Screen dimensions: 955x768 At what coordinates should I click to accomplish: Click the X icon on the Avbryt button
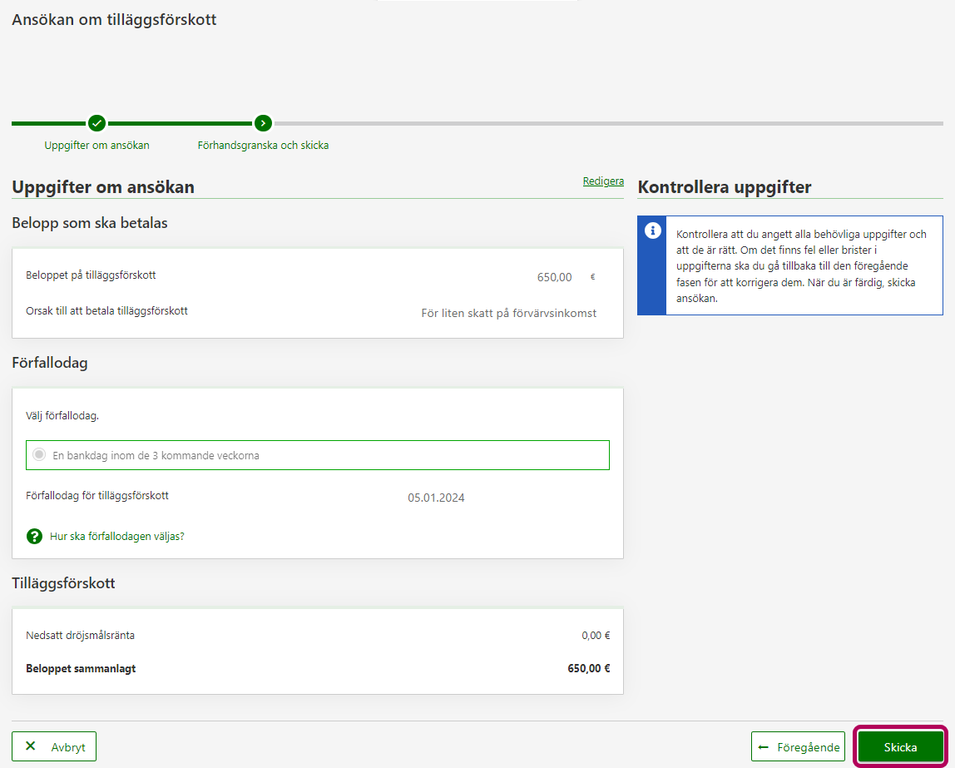[x=31, y=746]
